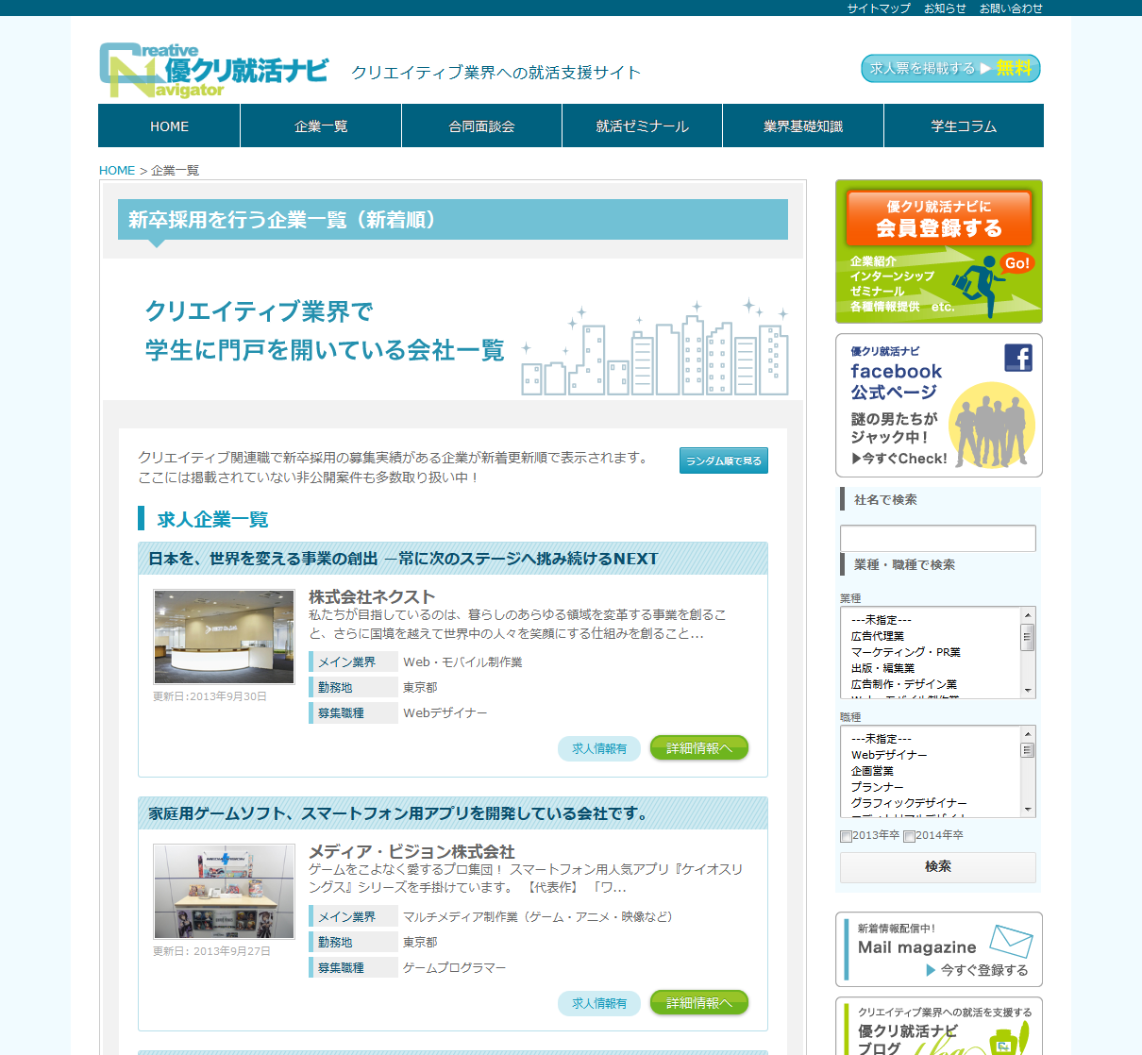Click company name 株式会社ネクスト

coord(372,596)
